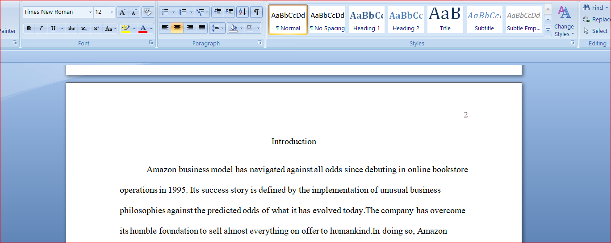Click the Select cursor icon
This screenshot has width=611, height=243.
click(x=586, y=31)
